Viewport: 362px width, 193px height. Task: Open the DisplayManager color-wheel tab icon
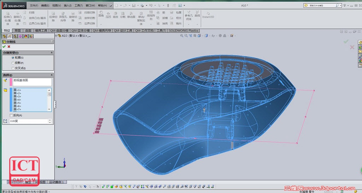25,36
